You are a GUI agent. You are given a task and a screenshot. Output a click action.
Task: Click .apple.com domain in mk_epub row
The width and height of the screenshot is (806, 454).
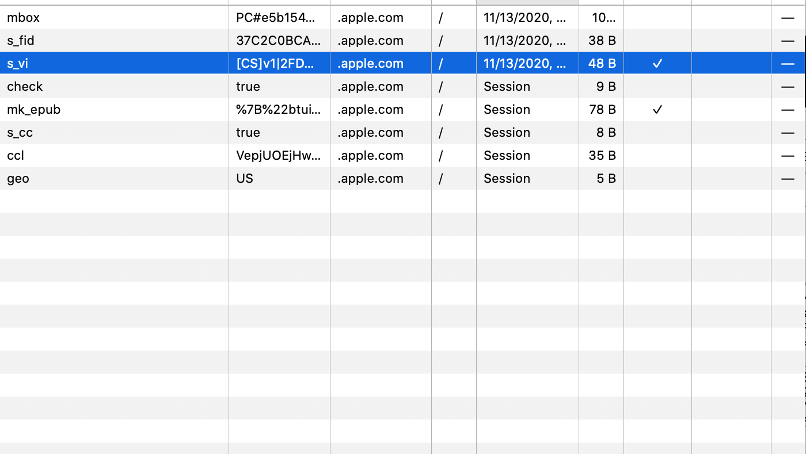(x=370, y=110)
